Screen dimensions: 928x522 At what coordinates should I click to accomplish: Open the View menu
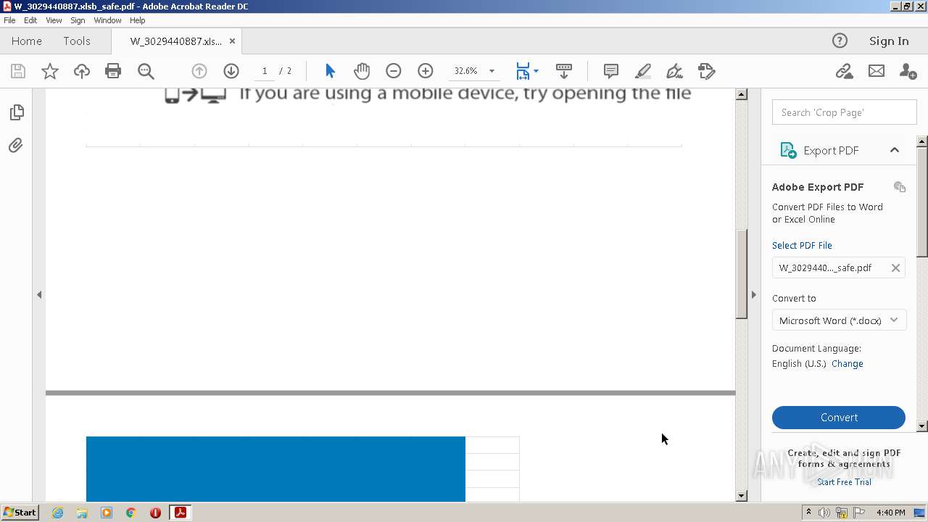click(x=54, y=20)
